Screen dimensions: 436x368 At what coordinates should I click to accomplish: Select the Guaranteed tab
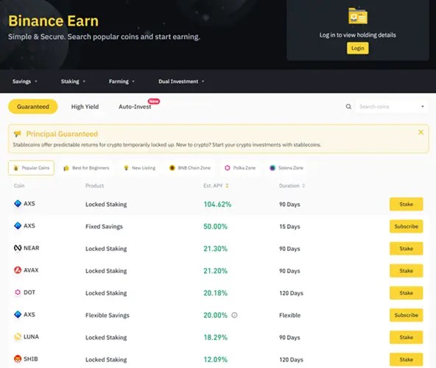click(33, 107)
